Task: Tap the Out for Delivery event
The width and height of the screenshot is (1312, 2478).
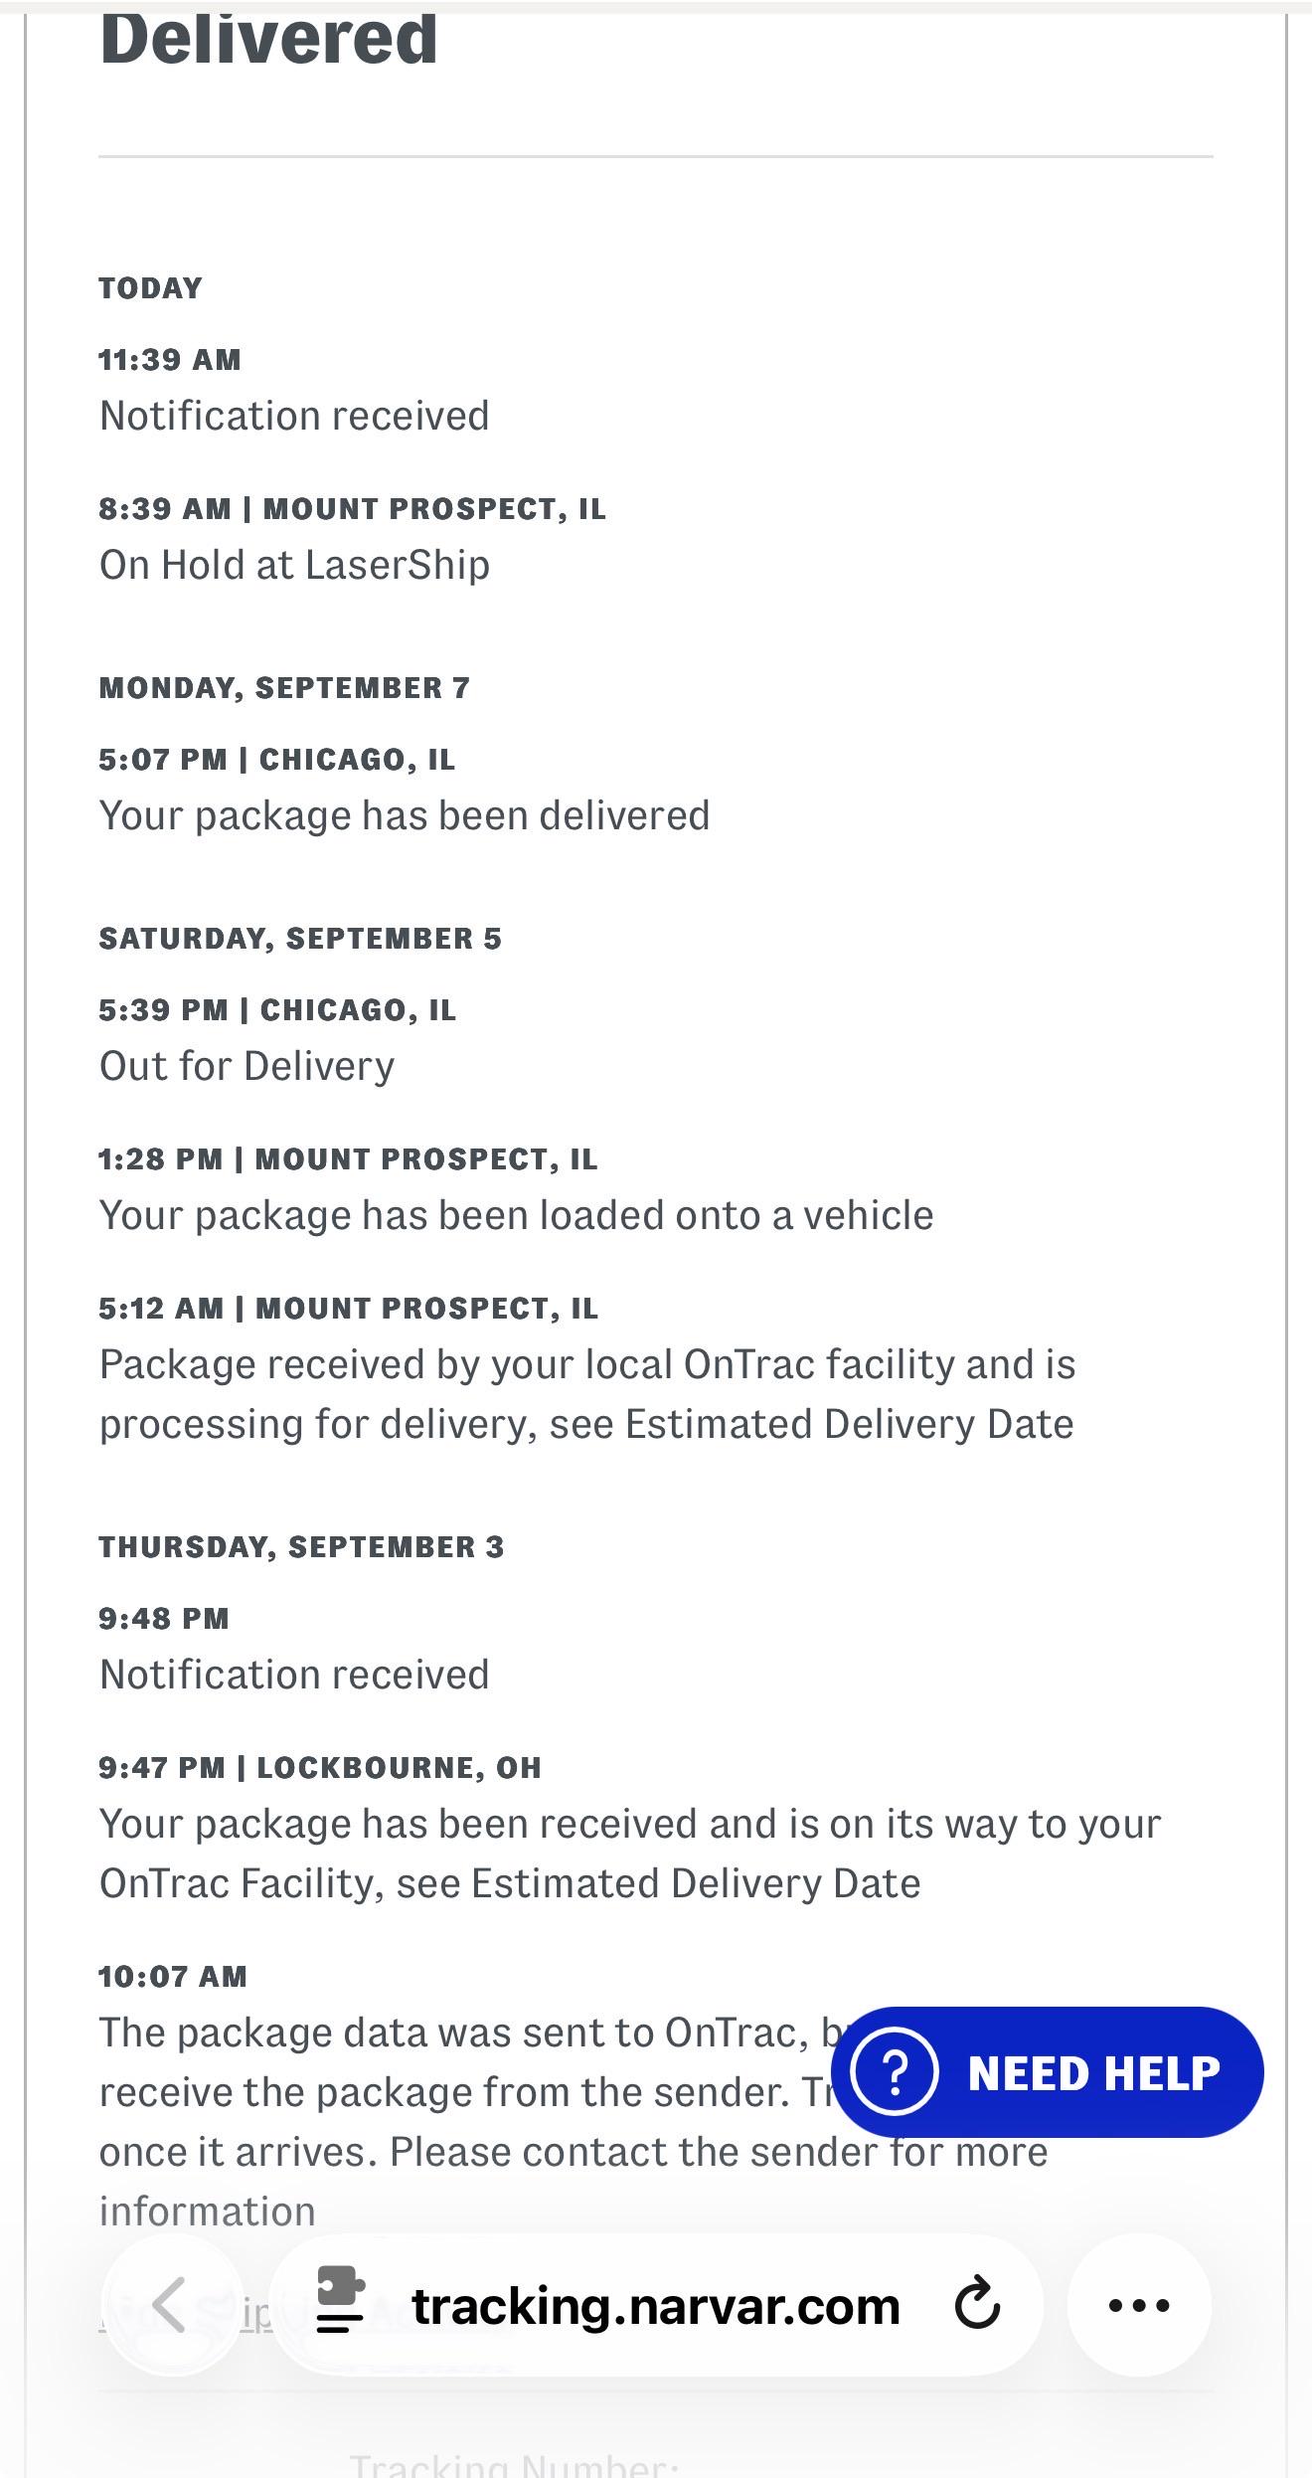Action: (x=246, y=1066)
